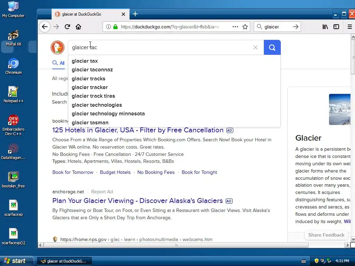Select the DataWagon desktop shortcut
Screen dimensions: 355x266
click(13, 152)
